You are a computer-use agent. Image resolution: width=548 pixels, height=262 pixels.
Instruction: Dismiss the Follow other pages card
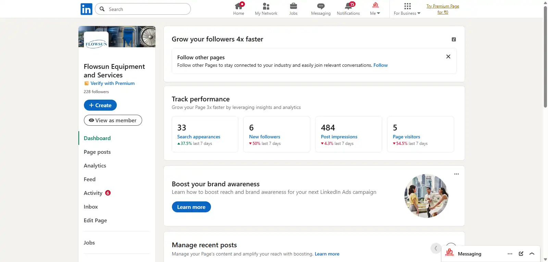(448, 57)
